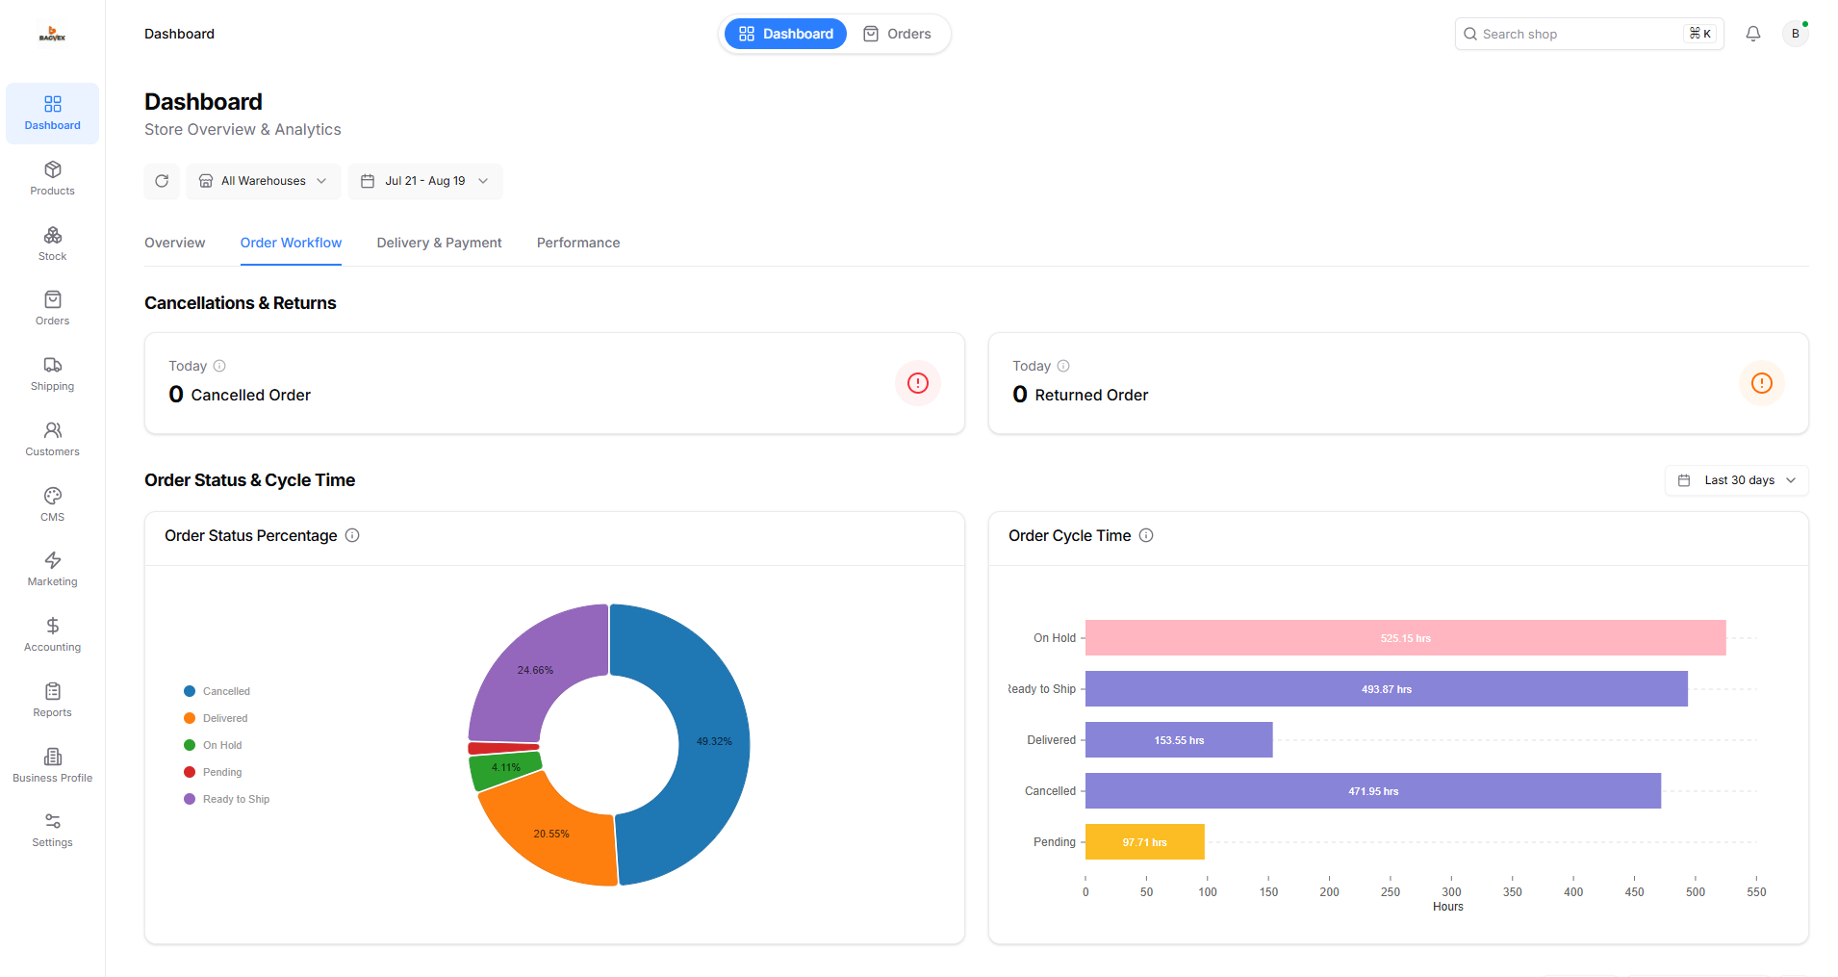Open the Marketing section
The height and width of the screenshot is (977, 1838).
click(53, 570)
